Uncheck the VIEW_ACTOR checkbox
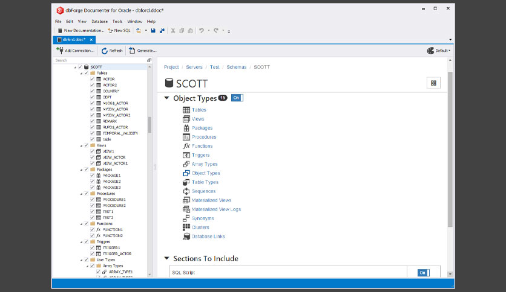This screenshot has width=506, height=292. click(x=92, y=157)
